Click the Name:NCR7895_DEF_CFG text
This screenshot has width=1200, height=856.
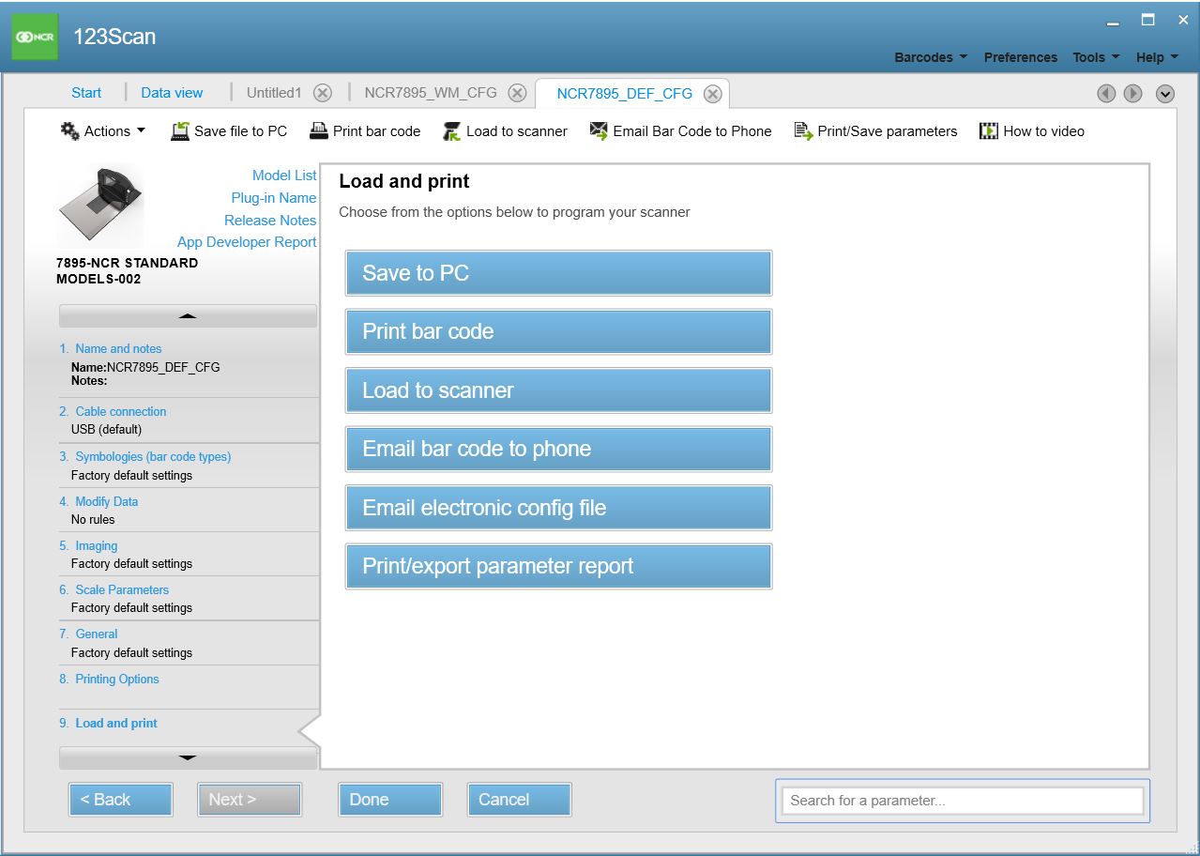point(145,368)
